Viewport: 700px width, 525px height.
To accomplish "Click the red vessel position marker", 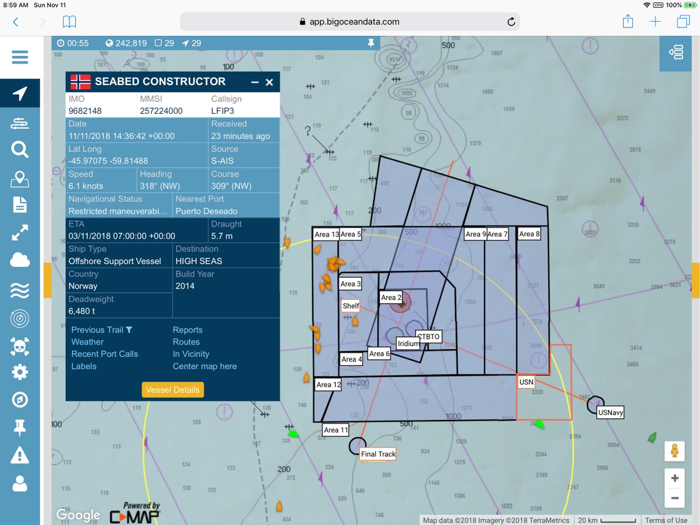I will tap(401, 302).
